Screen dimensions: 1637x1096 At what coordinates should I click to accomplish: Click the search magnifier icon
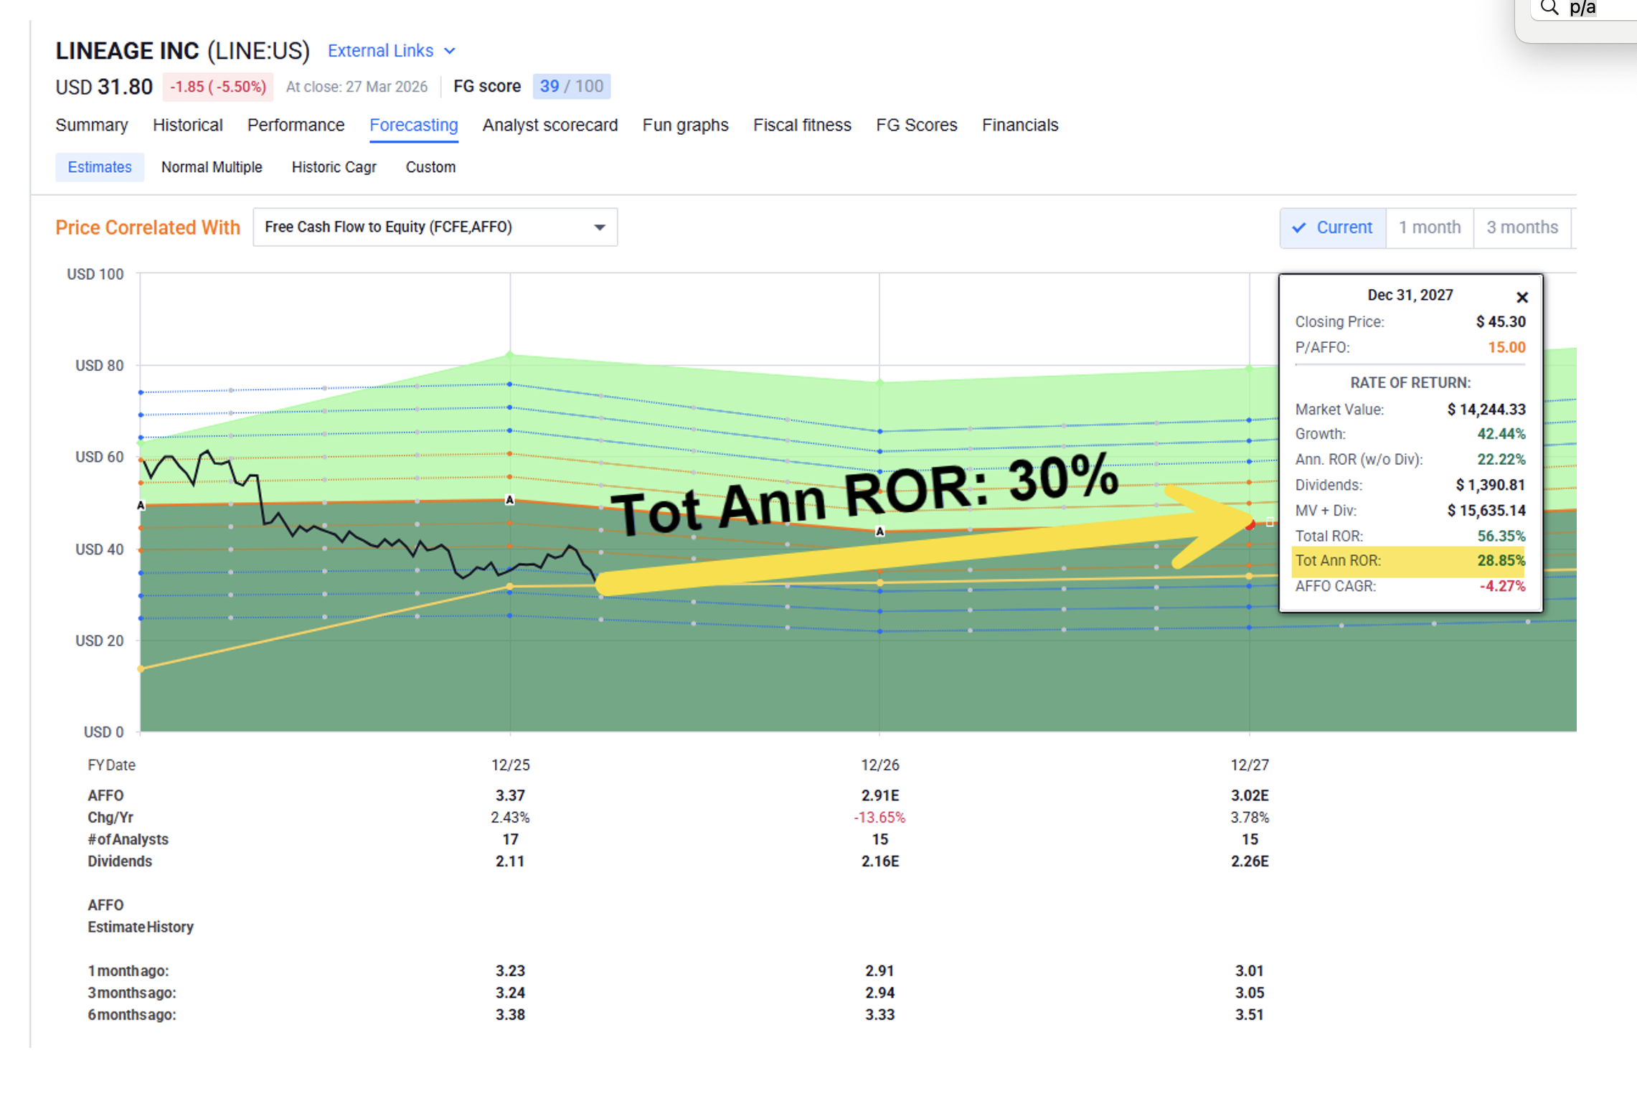point(1549,8)
